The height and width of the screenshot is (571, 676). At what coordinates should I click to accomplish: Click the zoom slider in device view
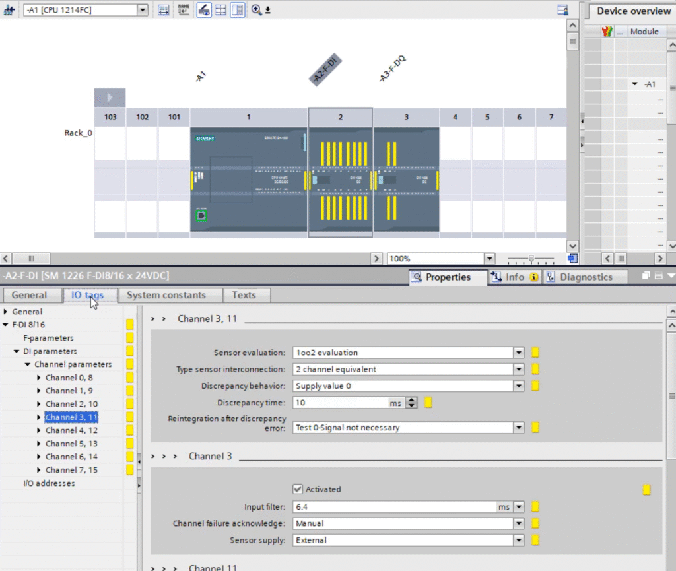[x=531, y=259]
